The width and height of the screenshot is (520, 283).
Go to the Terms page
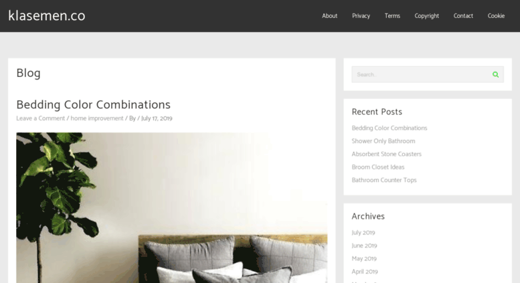tap(392, 16)
